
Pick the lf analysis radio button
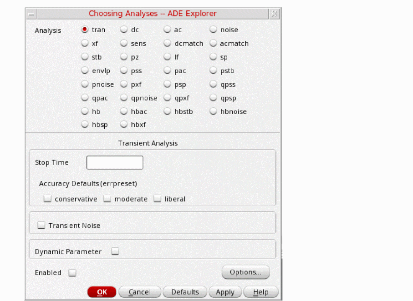167,57
